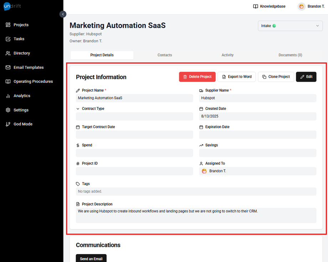Open the Activity tab
The width and height of the screenshot is (328, 262).
[x=227, y=55]
